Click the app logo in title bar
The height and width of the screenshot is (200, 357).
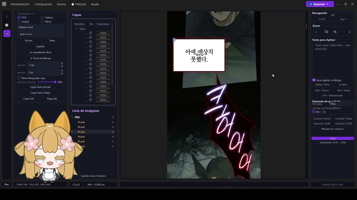tap(4, 4)
